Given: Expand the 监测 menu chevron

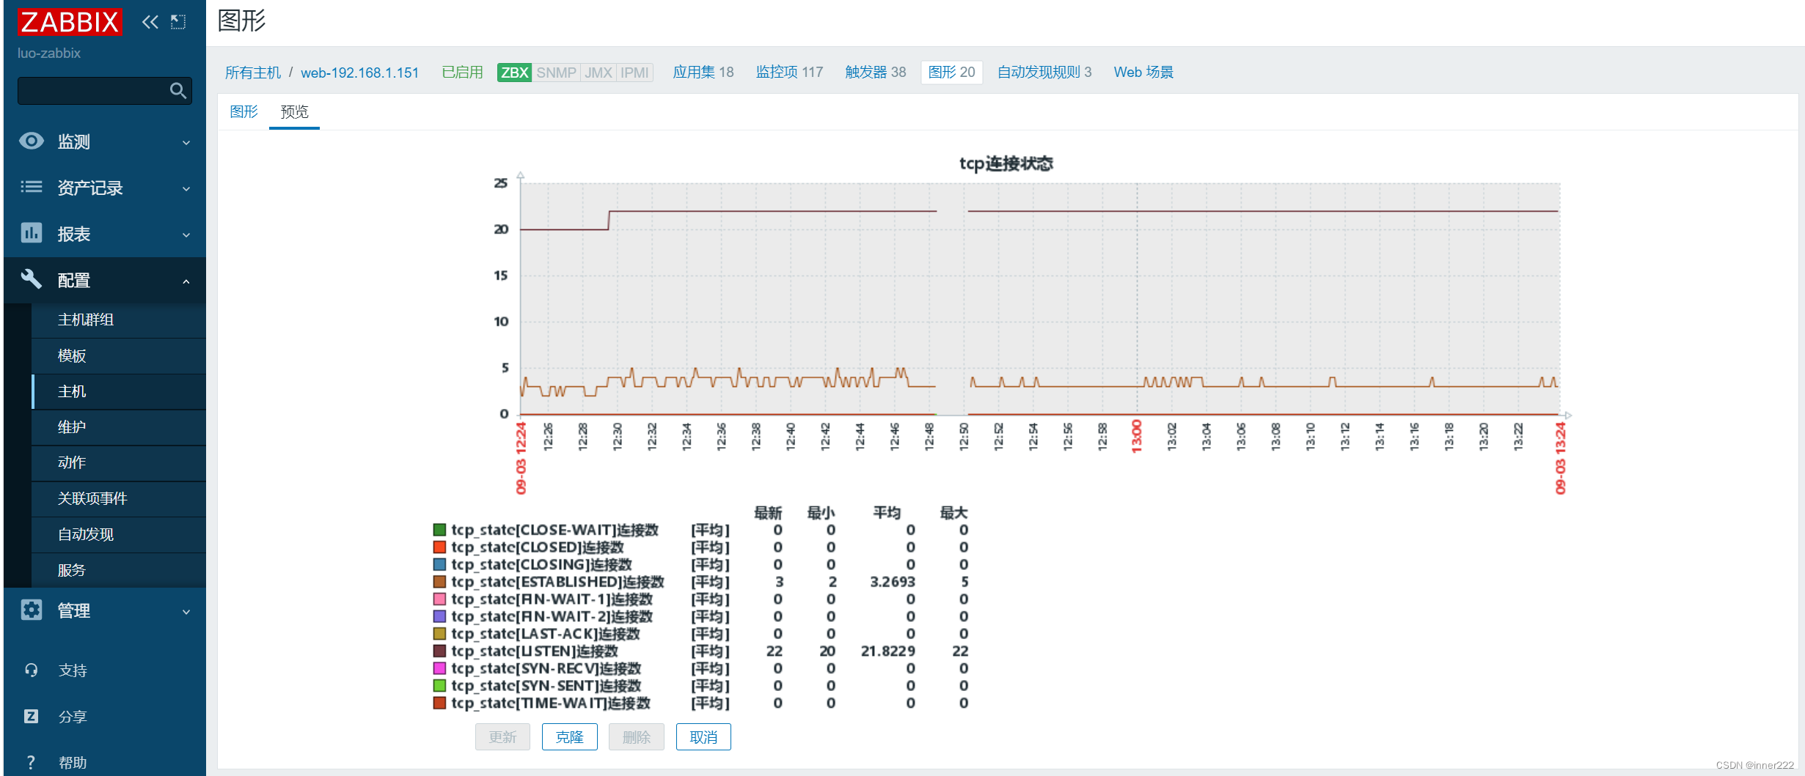Looking at the screenshot, I should tap(186, 142).
